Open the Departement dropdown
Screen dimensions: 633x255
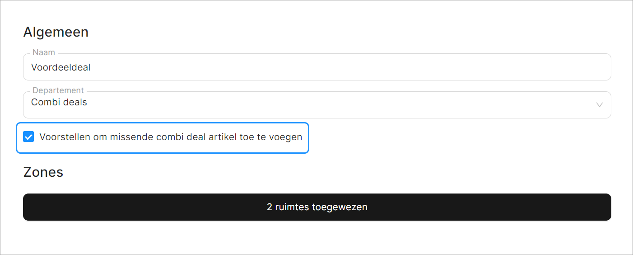[316, 105]
